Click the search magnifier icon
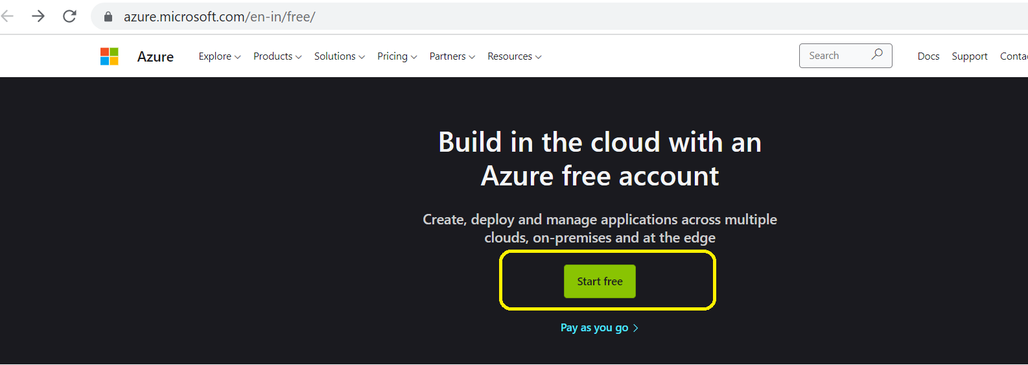Screen dimensions: 1028x365 pyautogui.click(x=877, y=54)
